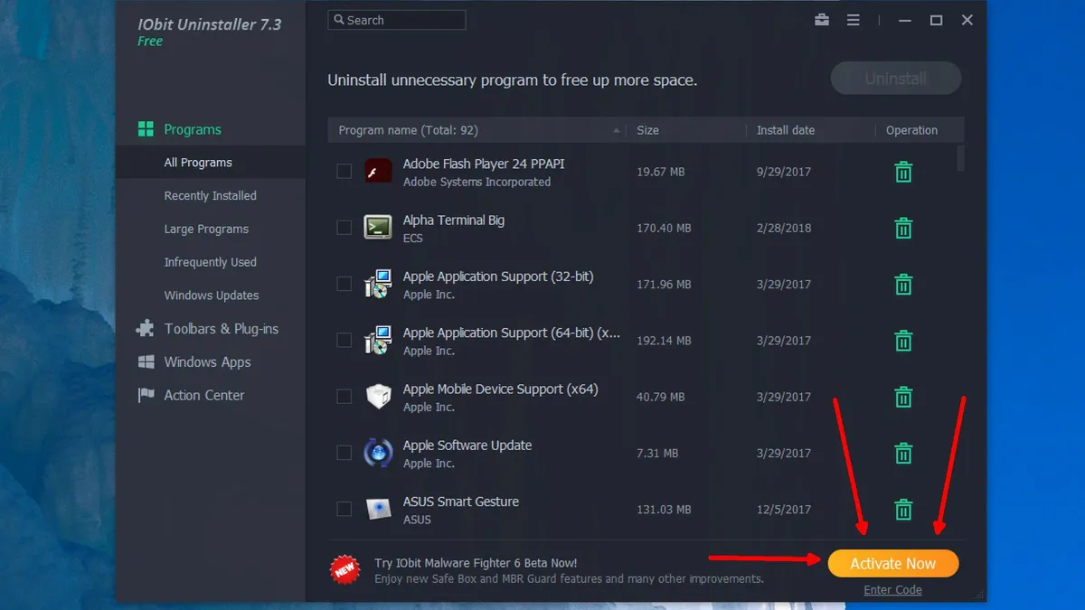
Task: Click the 12/5/2017 install date
Action: (x=784, y=510)
